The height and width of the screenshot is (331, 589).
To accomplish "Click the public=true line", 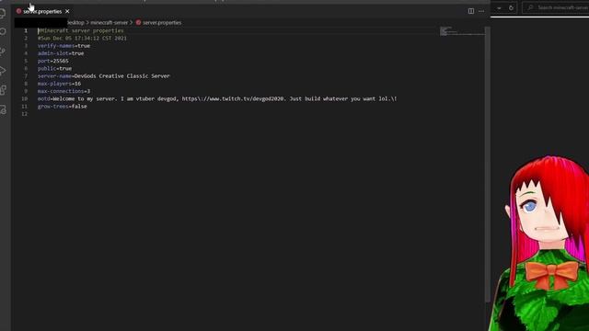I will click(x=54, y=68).
